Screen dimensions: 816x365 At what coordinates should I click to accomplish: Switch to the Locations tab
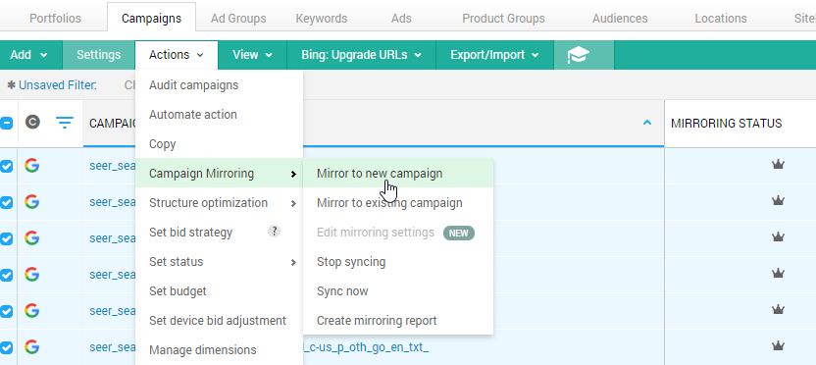point(721,19)
